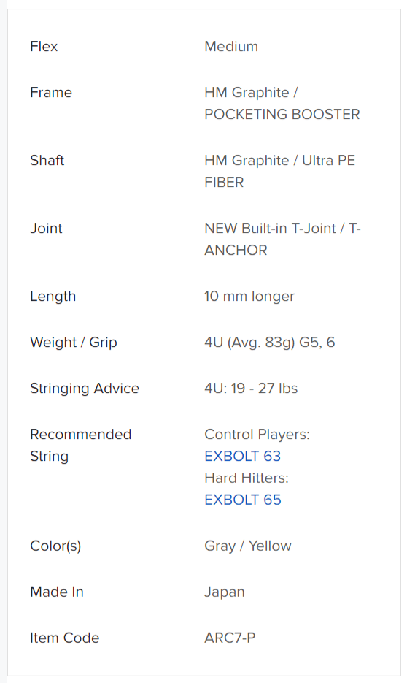Click the Length label
The width and height of the screenshot is (407, 683).
(53, 296)
